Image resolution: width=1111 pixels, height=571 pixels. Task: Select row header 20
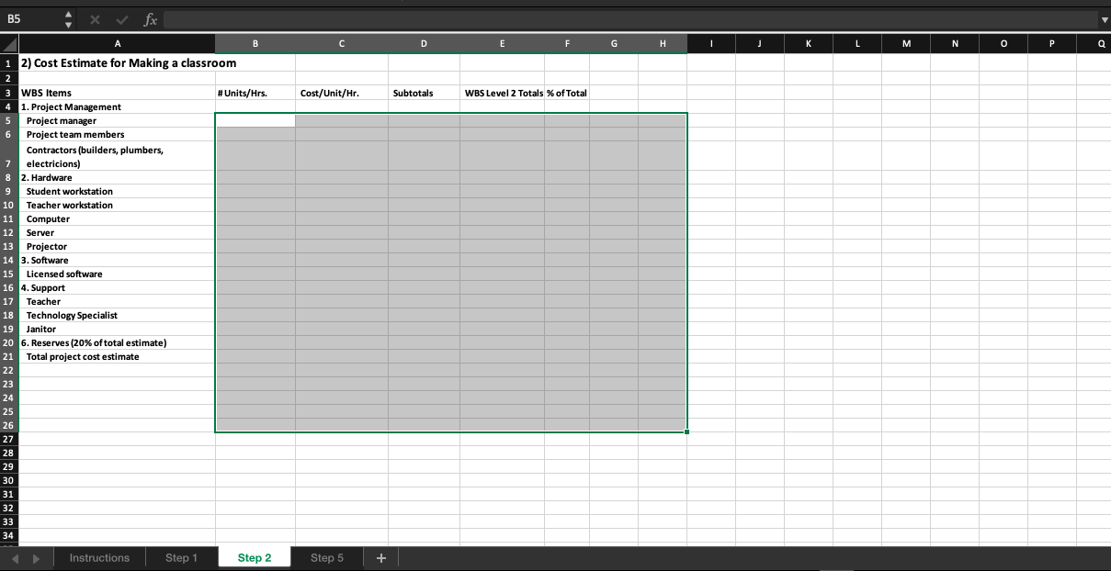[x=7, y=342]
